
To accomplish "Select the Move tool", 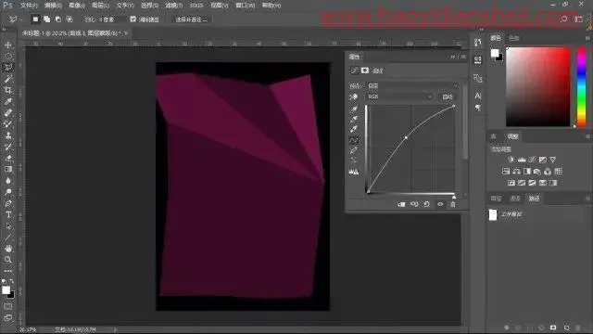I will pyautogui.click(x=8, y=45).
